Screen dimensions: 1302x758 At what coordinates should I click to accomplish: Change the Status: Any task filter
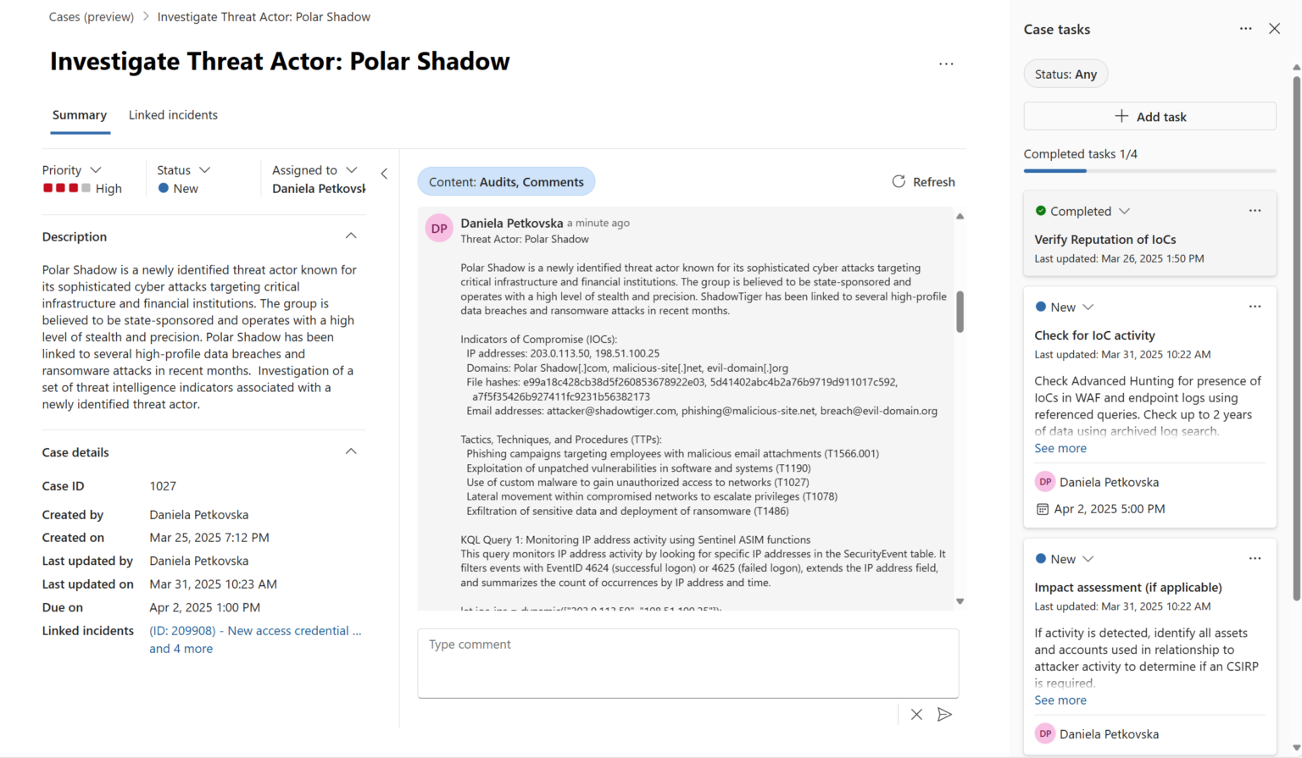[1066, 74]
